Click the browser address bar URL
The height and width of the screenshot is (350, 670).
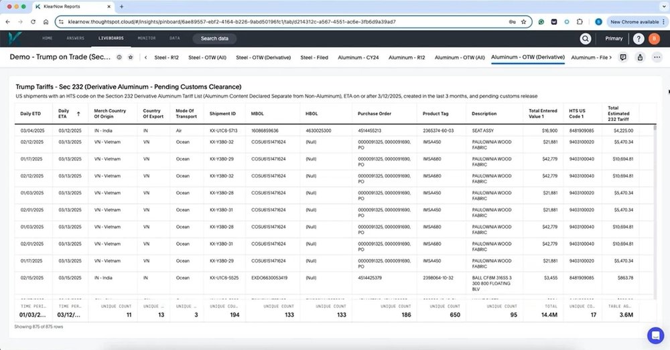pyautogui.click(x=232, y=22)
